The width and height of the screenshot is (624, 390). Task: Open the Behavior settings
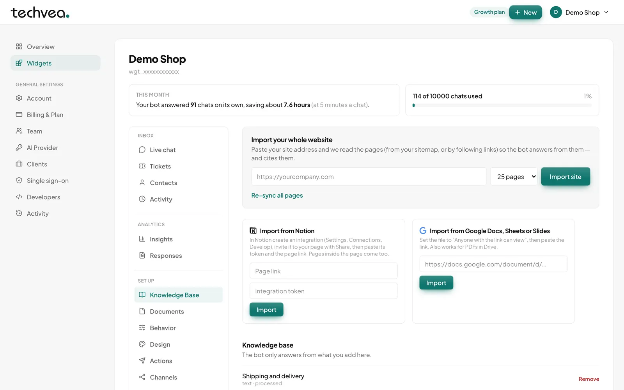coord(178,328)
